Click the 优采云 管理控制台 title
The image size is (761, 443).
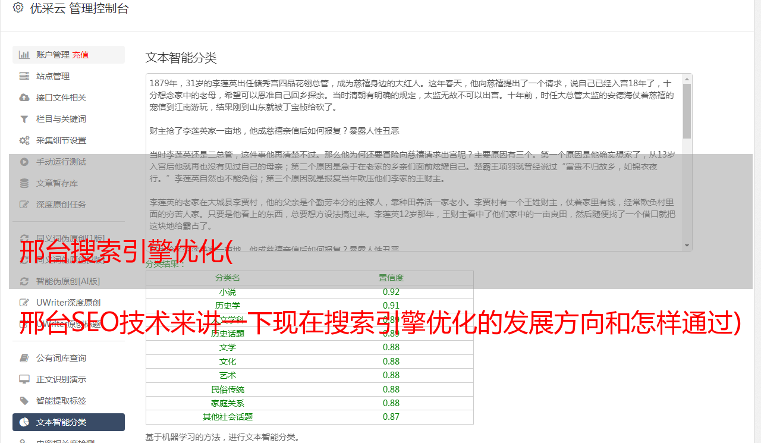click(x=79, y=8)
